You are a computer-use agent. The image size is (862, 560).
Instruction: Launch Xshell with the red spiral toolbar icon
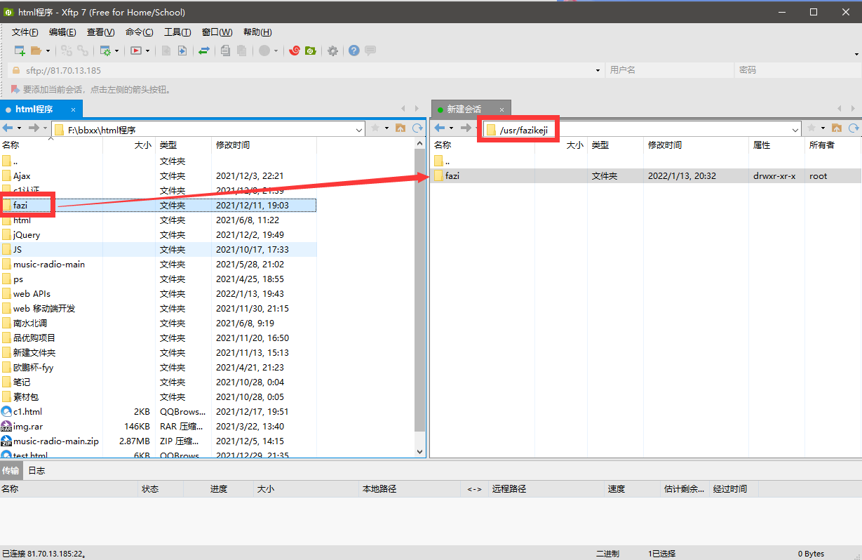click(295, 51)
